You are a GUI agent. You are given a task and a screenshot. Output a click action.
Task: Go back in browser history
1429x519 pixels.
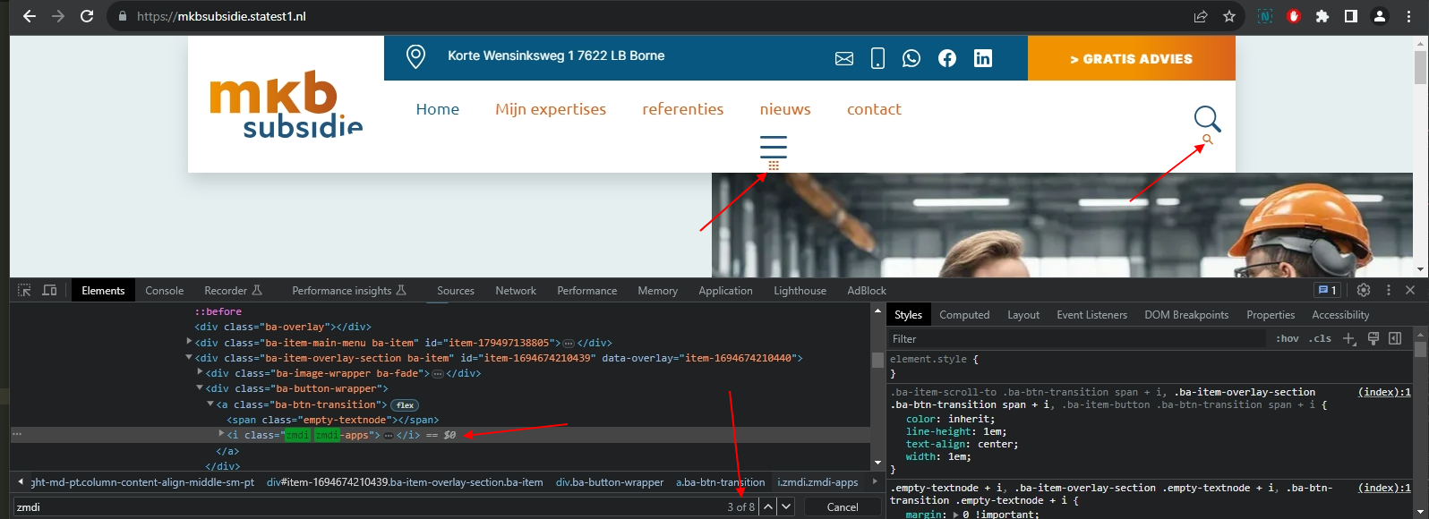30,16
